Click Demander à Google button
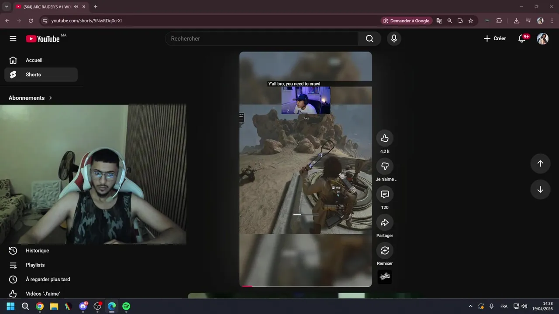Screen dimensions: 559x314 pos(406,20)
